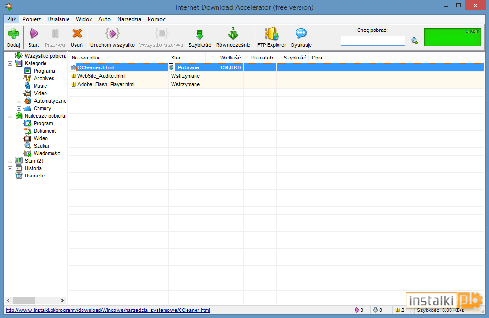The width and height of the screenshot is (489, 318).
Task: Select the Video category
Action: (x=40, y=93)
